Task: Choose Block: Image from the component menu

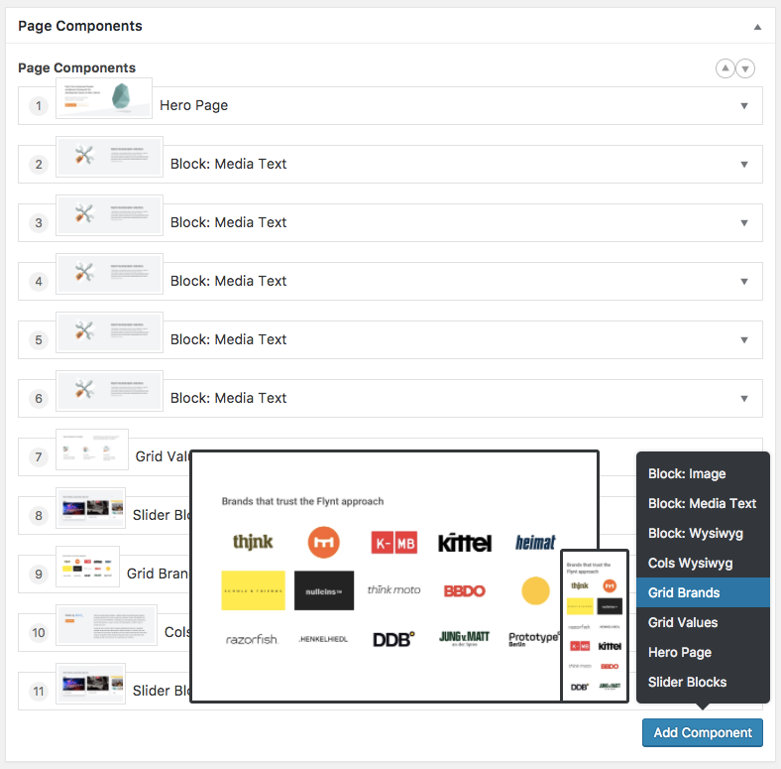Action: pyautogui.click(x=703, y=473)
